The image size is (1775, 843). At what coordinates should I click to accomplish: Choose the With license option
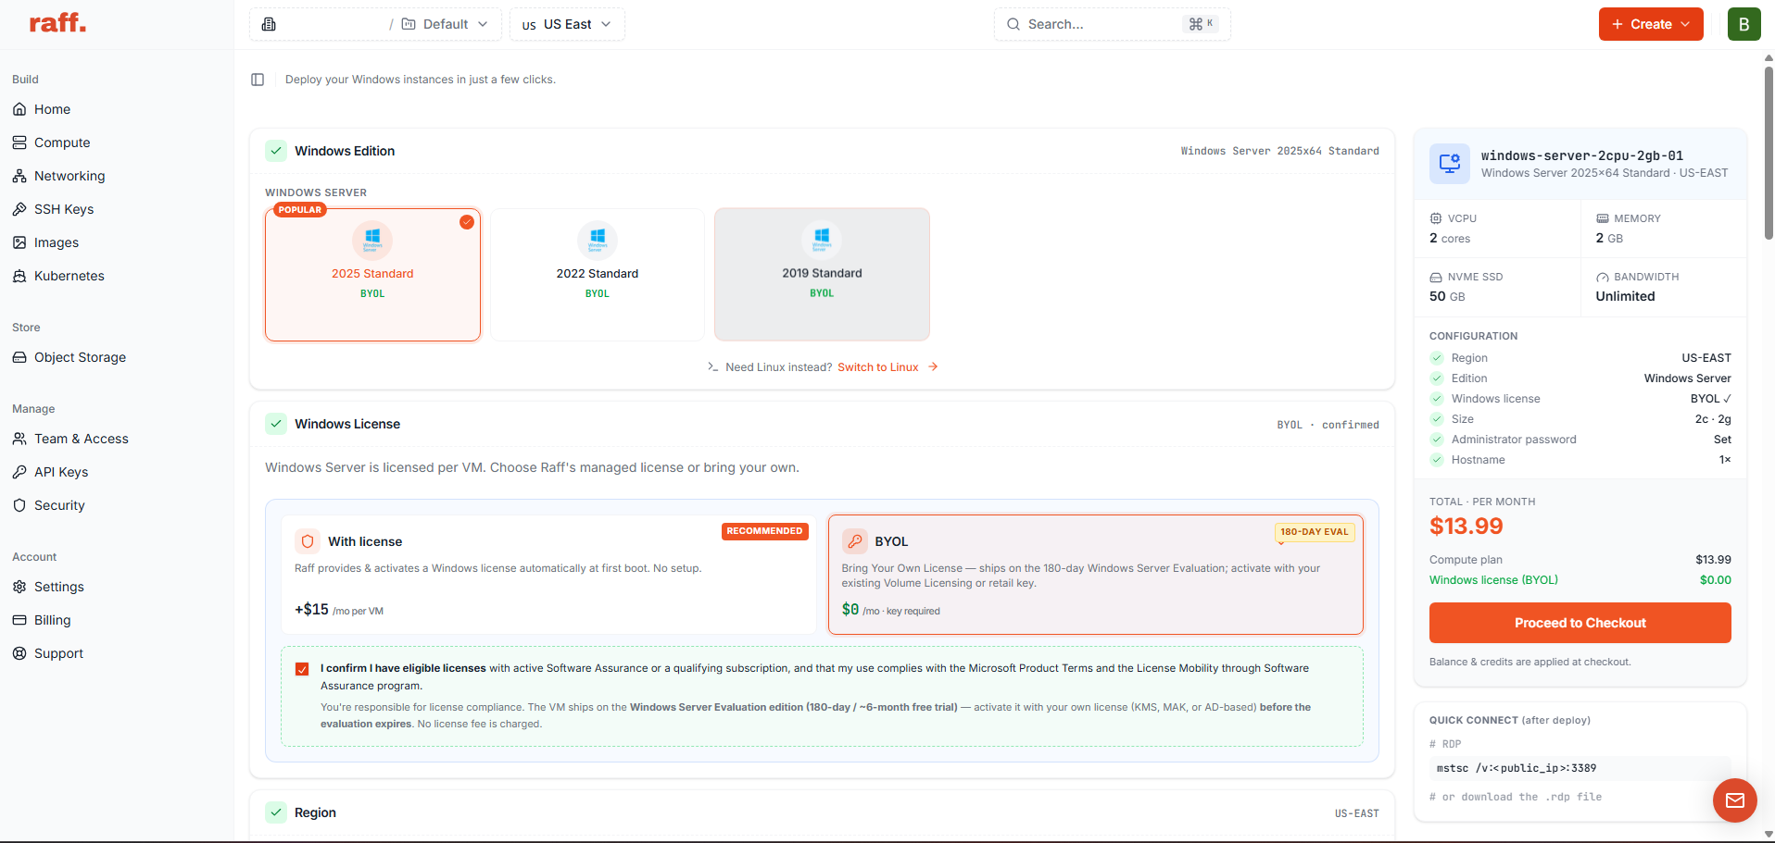548,575
